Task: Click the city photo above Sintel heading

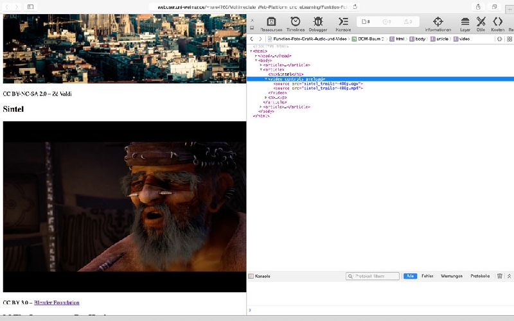Action: tap(125, 49)
